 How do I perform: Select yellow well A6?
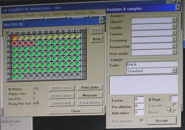[x=43, y=37]
